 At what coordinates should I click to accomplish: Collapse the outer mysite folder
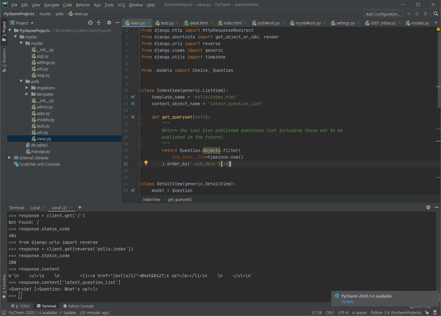click(x=16, y=37)
